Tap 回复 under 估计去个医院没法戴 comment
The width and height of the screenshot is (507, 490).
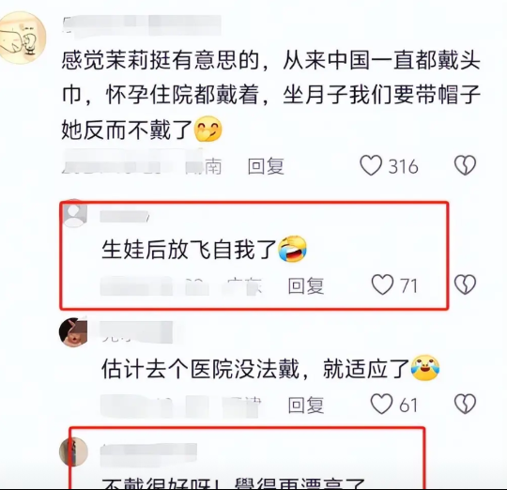point(306,405)
